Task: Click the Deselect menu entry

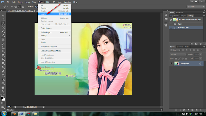Action: pyautogui.click(x=54, y=8)
